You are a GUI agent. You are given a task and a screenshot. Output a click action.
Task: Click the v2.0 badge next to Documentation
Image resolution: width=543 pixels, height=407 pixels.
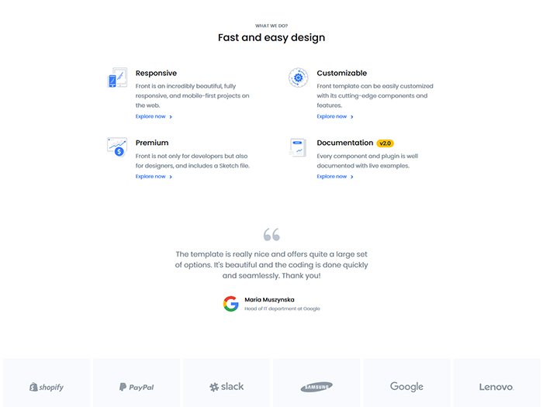click(x=386, y=143)
